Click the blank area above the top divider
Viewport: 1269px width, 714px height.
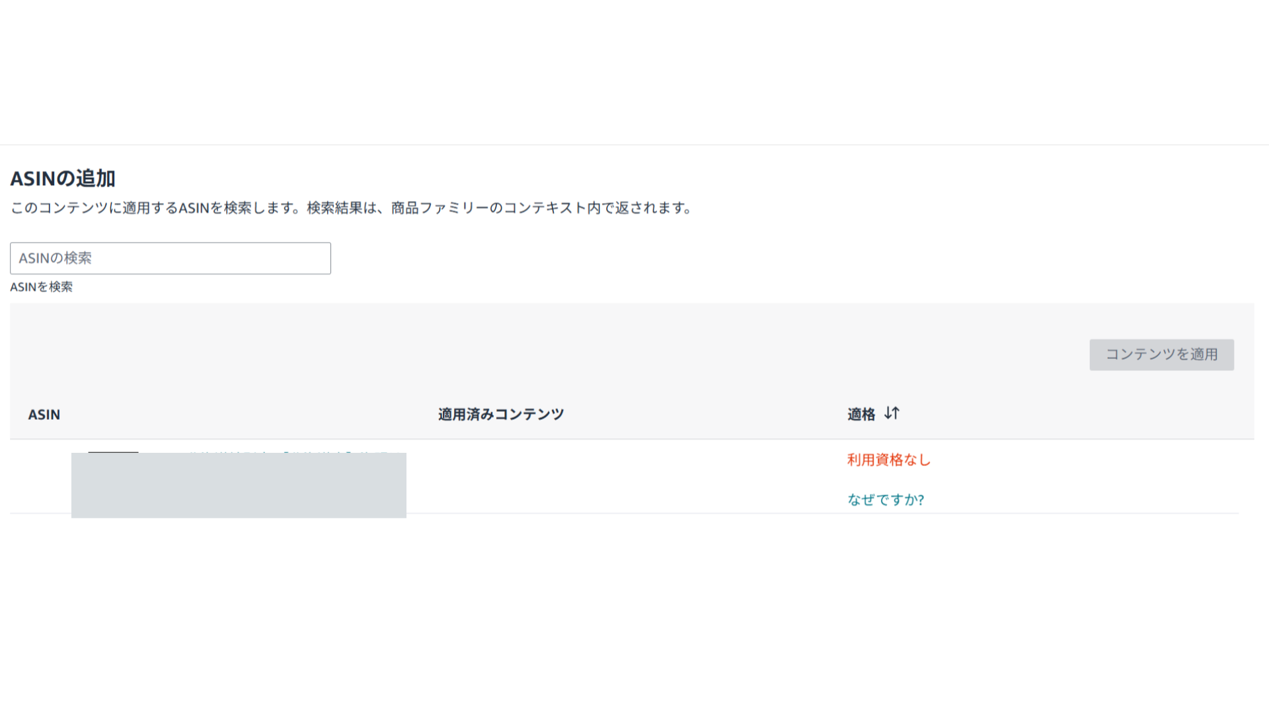pos(634,73)
